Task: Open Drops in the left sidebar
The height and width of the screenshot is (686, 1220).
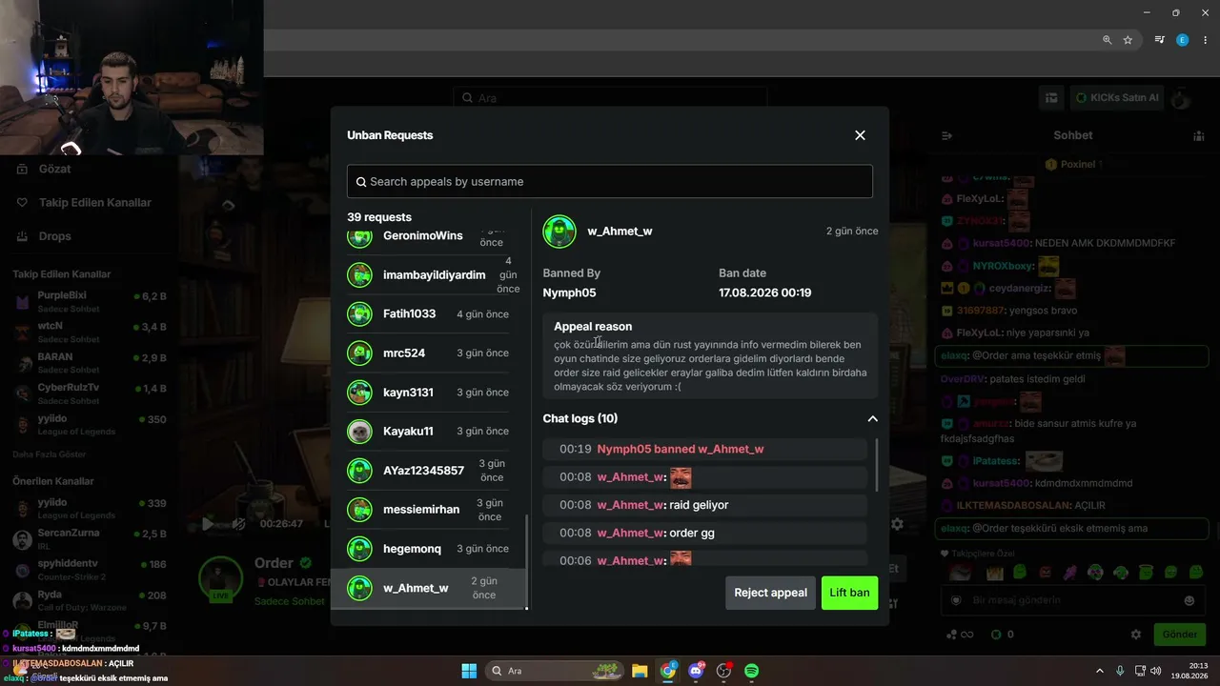Action: coord(55,236)
